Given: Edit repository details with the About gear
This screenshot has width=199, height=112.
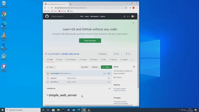Looking at the screenshot, I should [134, 67].
